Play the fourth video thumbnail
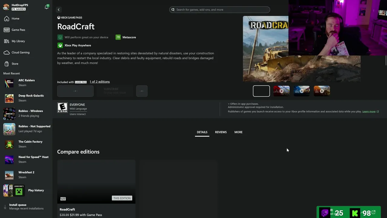387x218 pixels. (322, 91)
